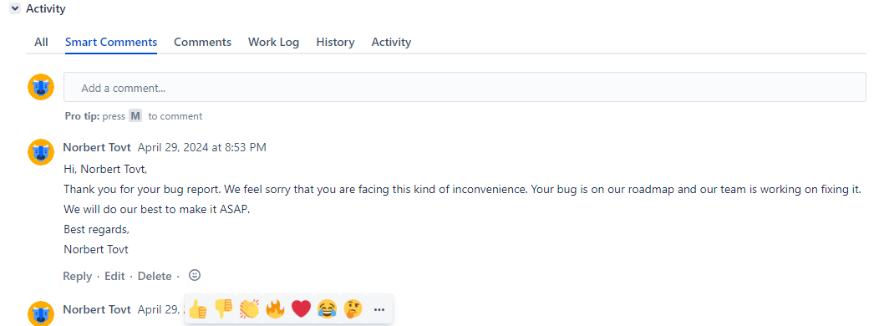
Task: Click Reply under the comment
Action: [x=78, y=276]
